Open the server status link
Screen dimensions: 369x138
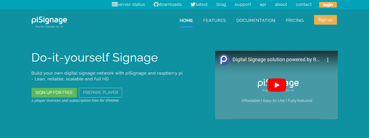tap(131, 4)
